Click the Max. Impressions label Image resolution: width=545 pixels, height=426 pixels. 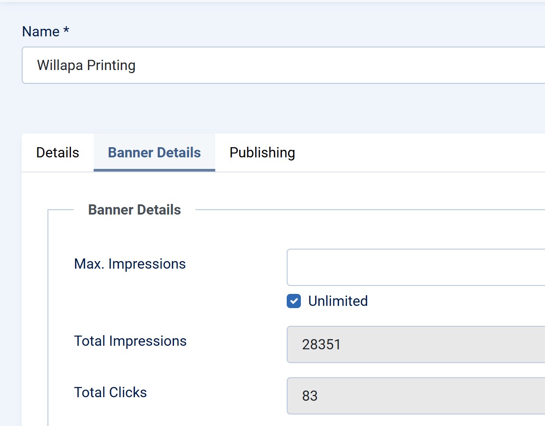click(130, 264)
